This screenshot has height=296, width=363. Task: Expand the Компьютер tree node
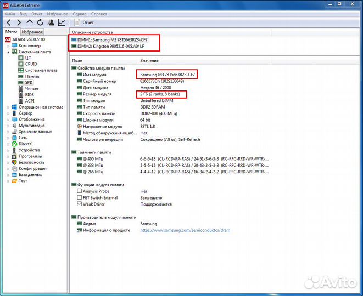coord(8,46)
